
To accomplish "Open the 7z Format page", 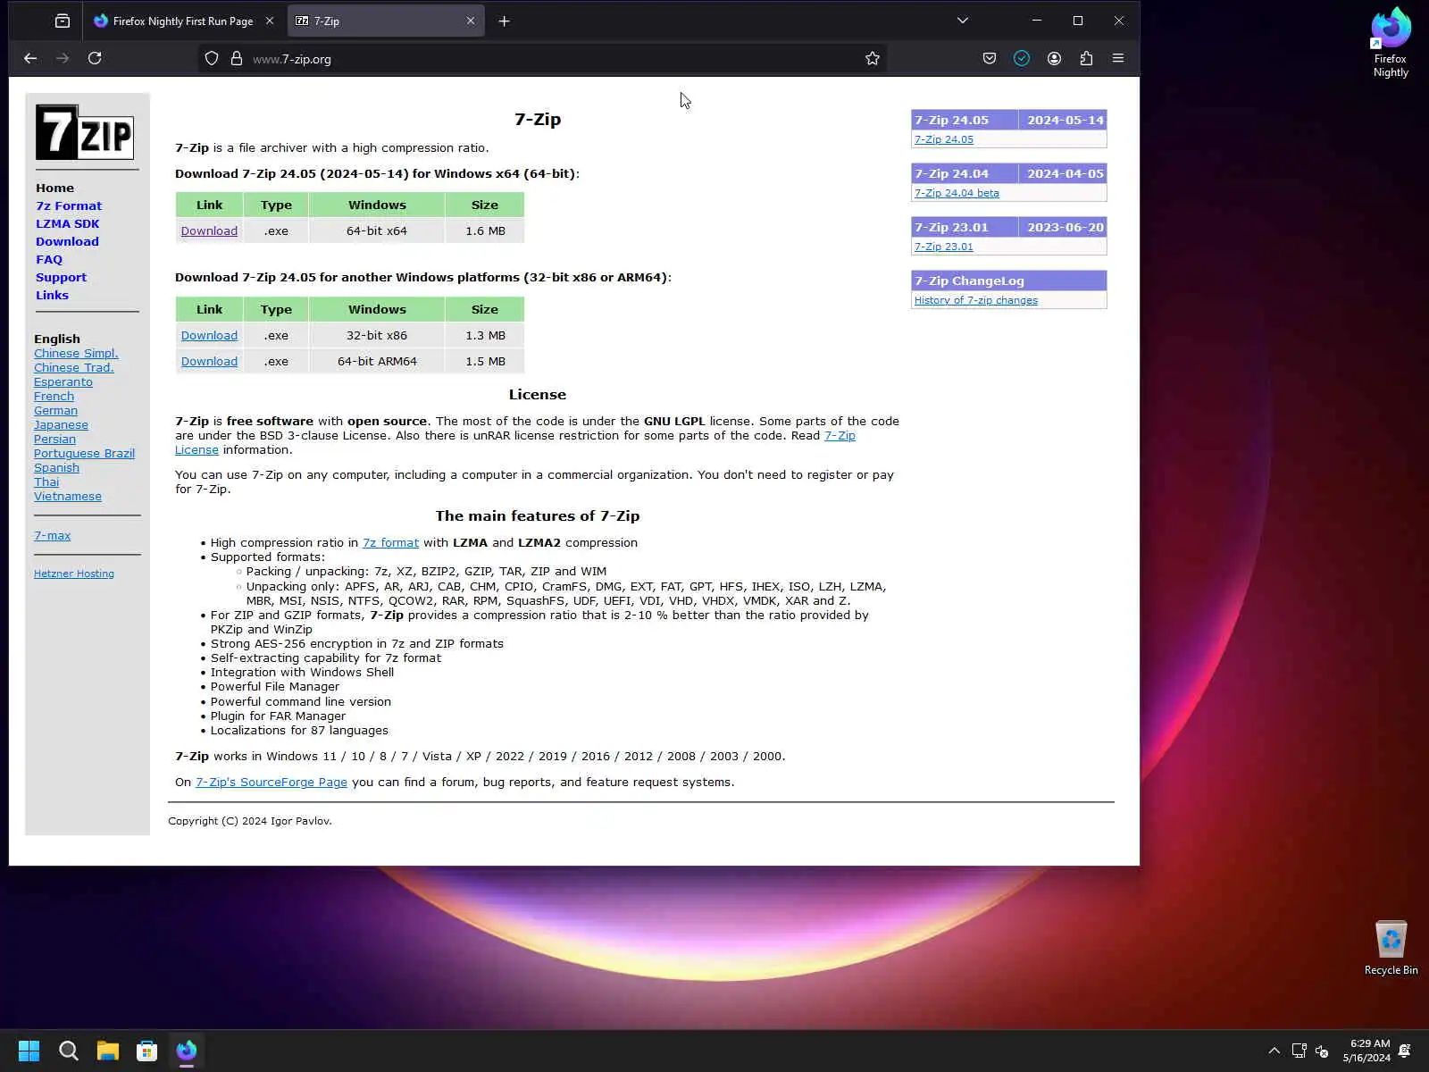I will [x=69, y=205].
